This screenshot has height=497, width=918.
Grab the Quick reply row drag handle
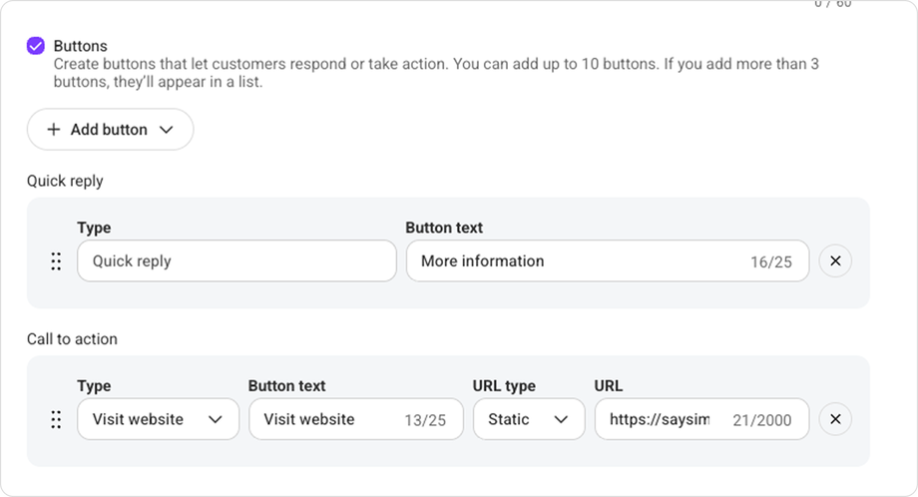(x=56, y=261)
